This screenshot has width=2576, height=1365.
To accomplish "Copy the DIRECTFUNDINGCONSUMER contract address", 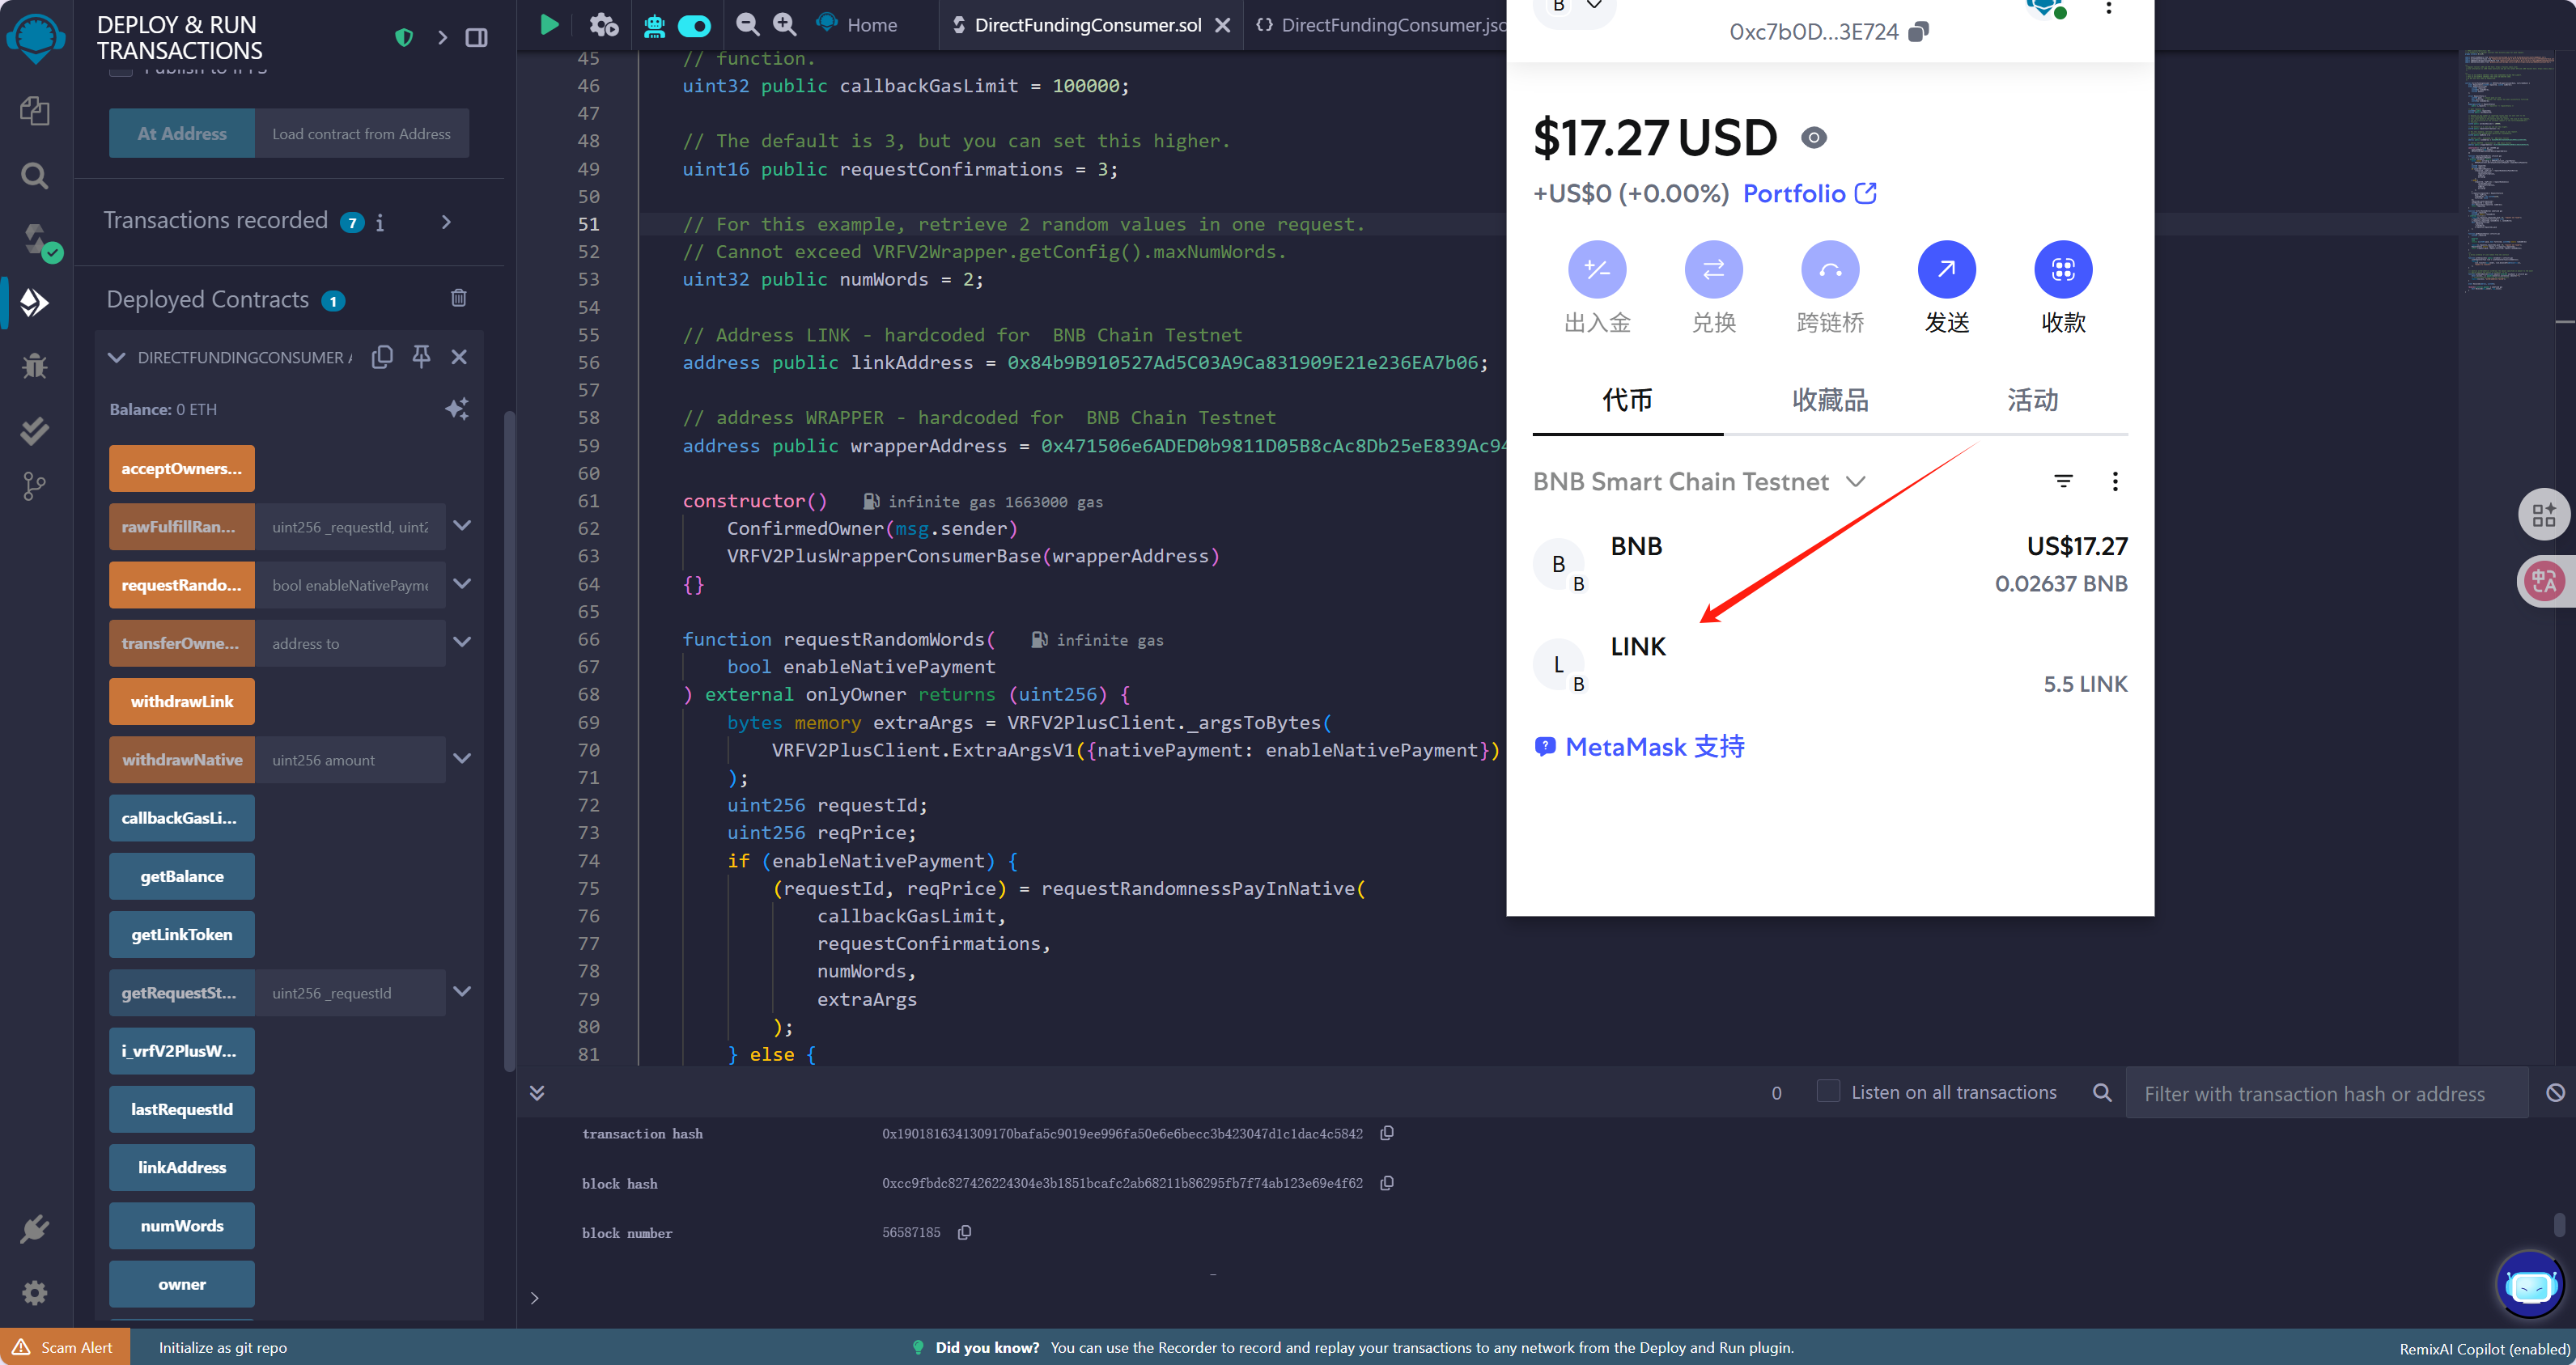I will [382, 357].
